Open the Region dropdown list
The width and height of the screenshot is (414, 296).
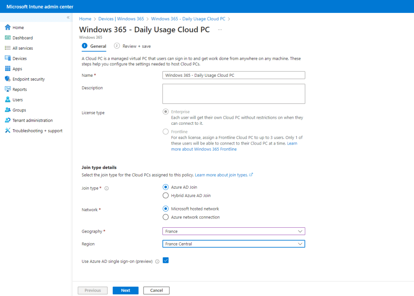pyautogui.click(x=233, y=244)
